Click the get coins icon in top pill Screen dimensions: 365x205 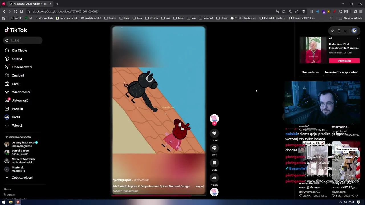(333, 31)
